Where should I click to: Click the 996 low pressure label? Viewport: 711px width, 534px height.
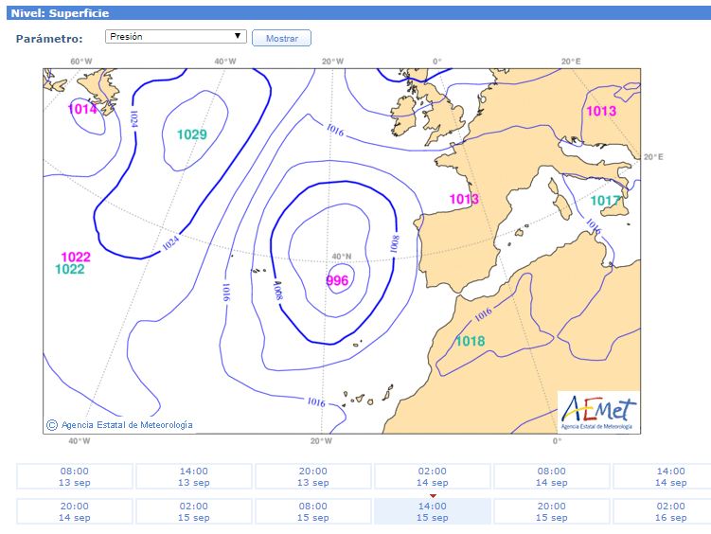337,280
